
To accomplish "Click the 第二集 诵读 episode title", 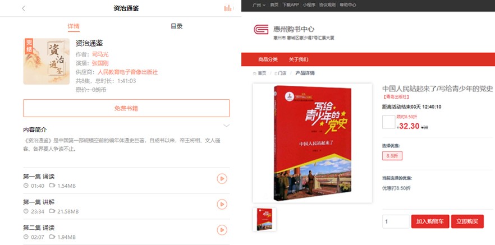I will 39,228.
